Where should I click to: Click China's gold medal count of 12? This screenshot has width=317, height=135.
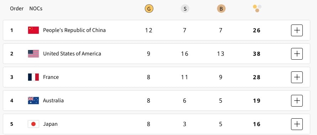pos(149,30)
